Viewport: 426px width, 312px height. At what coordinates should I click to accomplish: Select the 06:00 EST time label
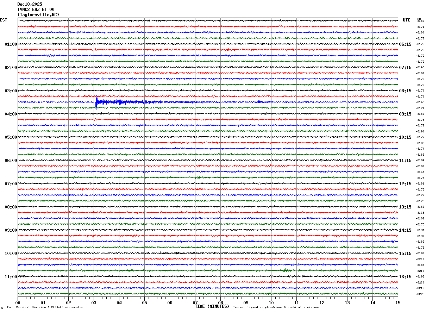coord(11,161)
